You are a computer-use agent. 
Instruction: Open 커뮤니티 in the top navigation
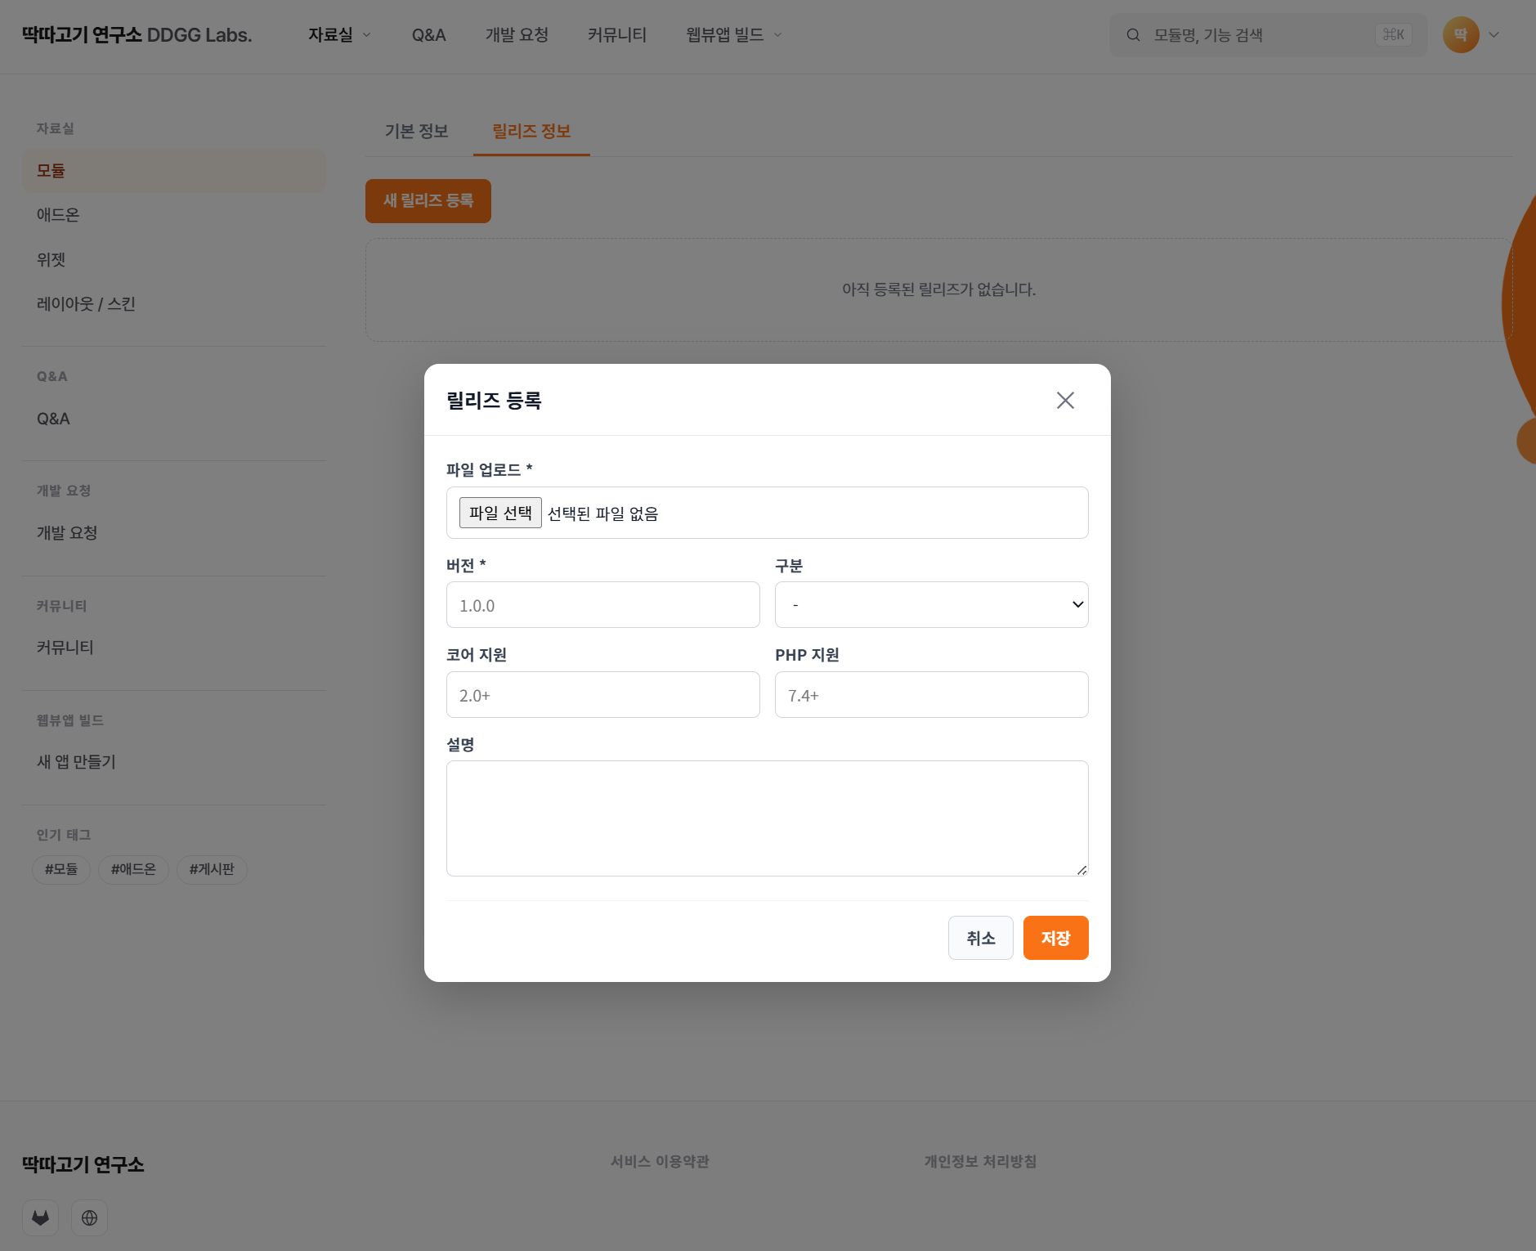617,35
